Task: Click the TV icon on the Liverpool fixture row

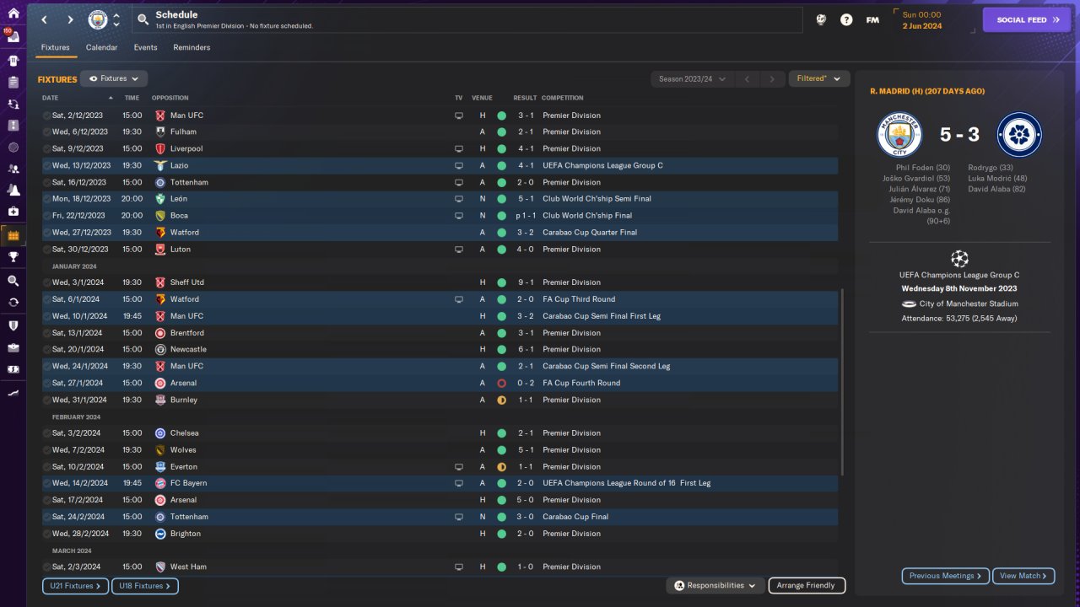Action: 459,148
